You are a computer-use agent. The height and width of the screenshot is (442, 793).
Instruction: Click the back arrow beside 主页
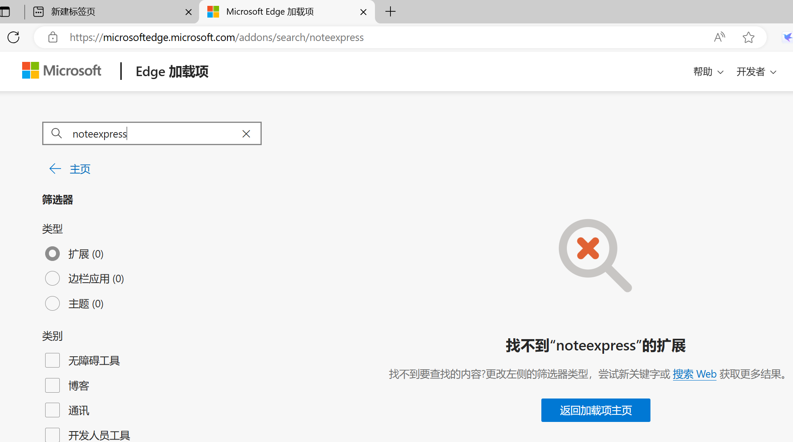pyautogui.click(x=55, y=169)
